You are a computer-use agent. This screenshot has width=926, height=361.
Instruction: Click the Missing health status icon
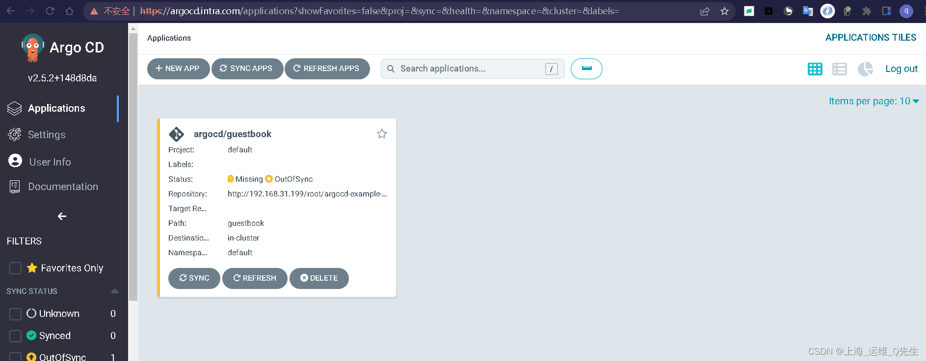[231, 179]
